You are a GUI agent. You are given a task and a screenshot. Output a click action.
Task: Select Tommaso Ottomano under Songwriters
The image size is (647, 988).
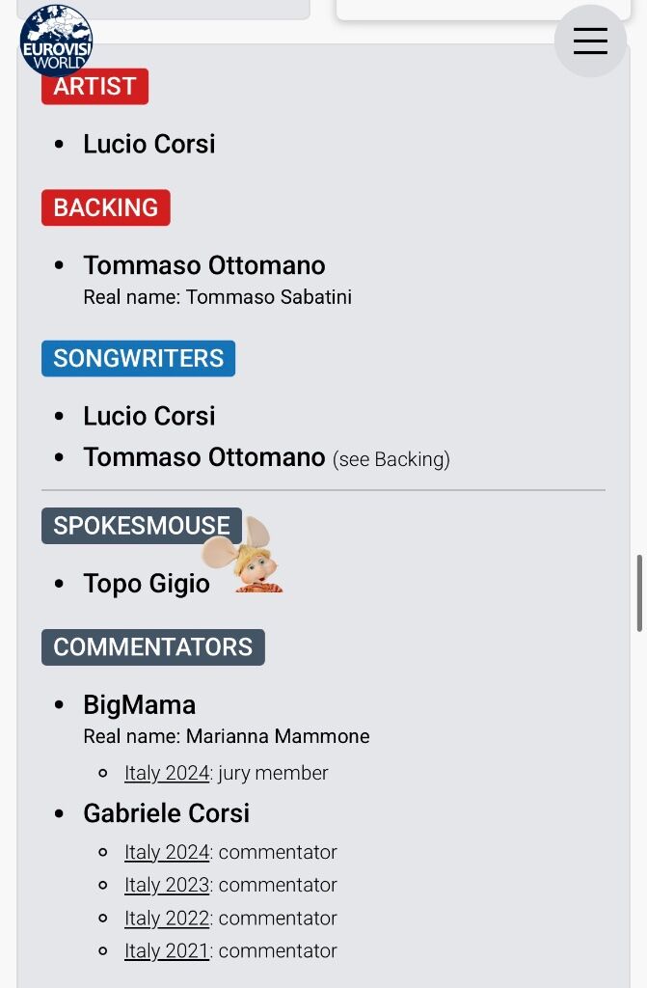(x=204, y=457)
